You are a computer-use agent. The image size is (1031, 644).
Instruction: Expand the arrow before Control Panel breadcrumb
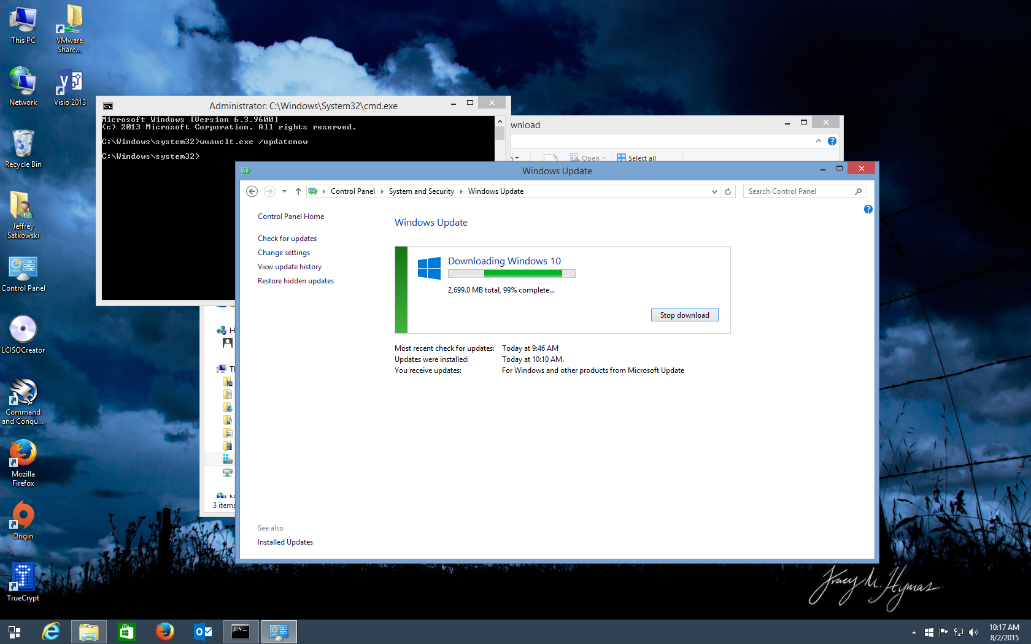tap(324, 191)
